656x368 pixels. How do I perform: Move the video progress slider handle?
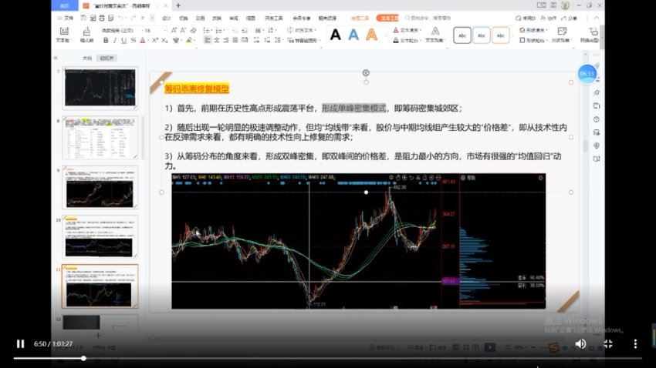pos(83,358)
